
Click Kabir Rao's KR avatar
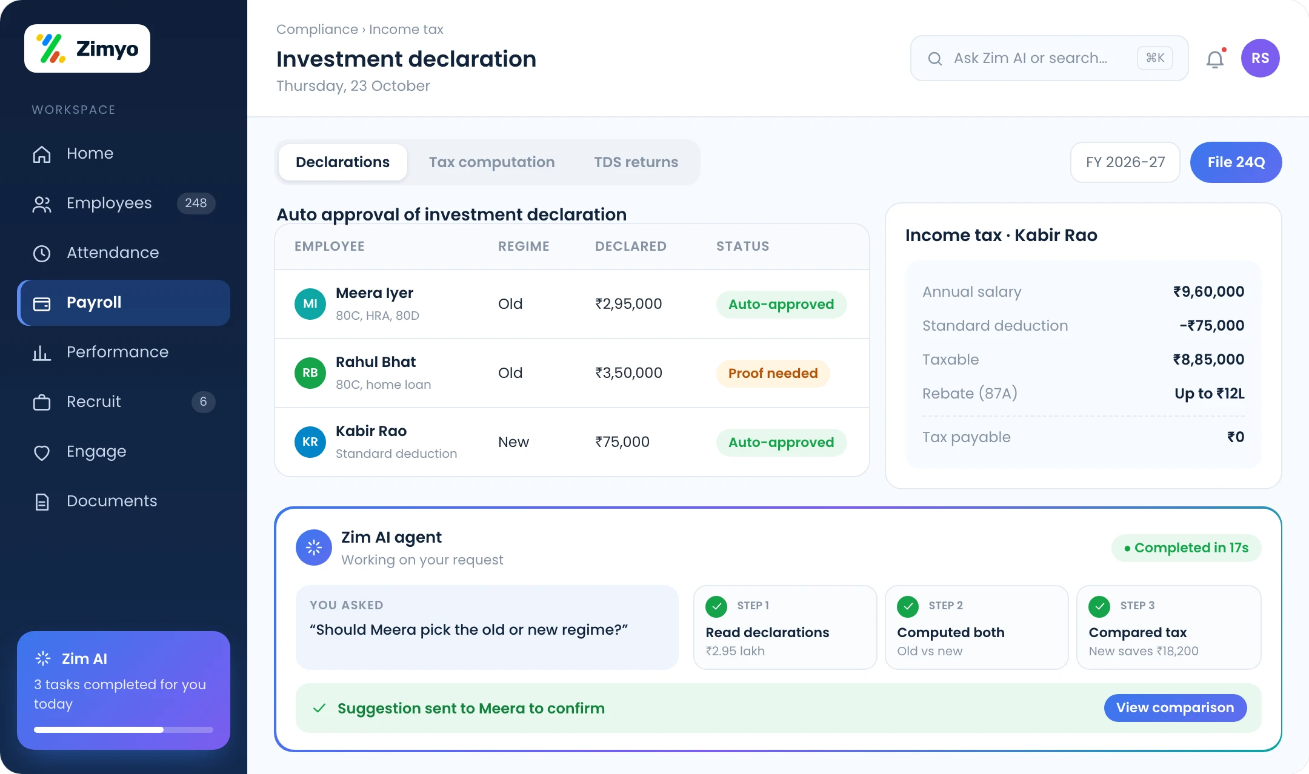(x=310, y=442)
